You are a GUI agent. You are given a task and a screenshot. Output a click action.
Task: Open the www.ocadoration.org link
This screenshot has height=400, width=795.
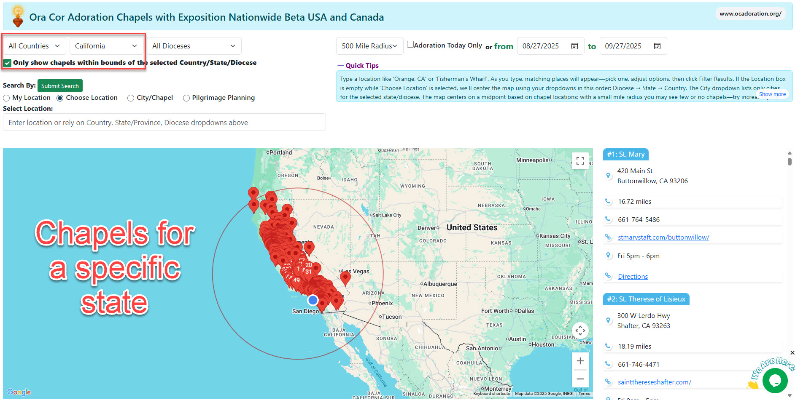[750, 13]
